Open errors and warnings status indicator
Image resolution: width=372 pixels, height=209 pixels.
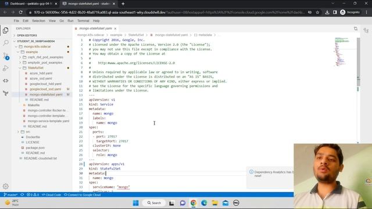(33, 195)
